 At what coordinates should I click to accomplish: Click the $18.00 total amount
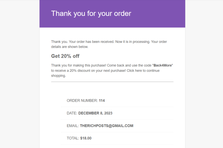tap(86, 138)
